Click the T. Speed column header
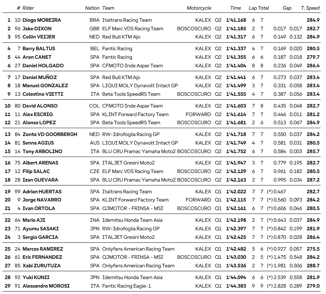 coord(310,8)
